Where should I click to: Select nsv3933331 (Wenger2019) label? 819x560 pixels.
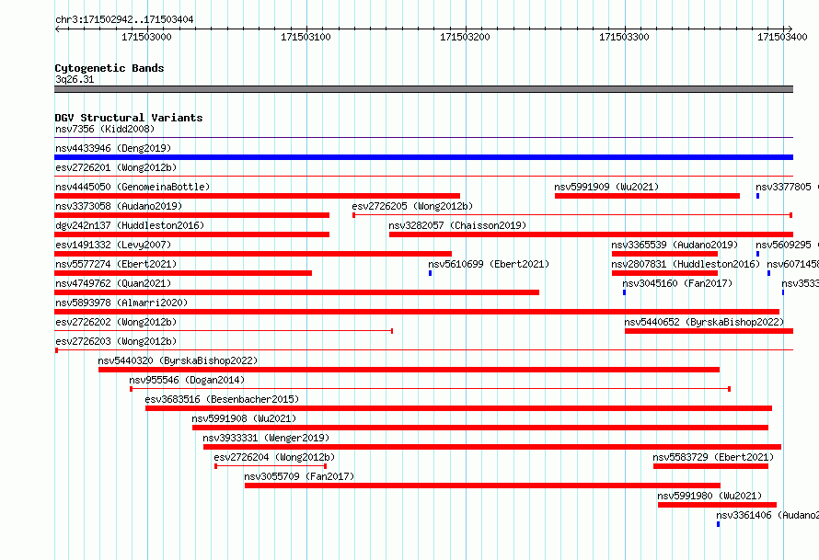[266, 438]
